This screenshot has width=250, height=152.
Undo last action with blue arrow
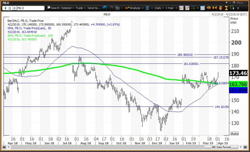tap(105, 8)
